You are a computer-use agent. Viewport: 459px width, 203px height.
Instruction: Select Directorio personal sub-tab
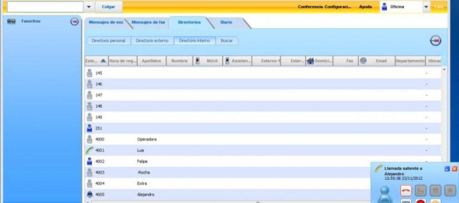click(x=108, y=41)
